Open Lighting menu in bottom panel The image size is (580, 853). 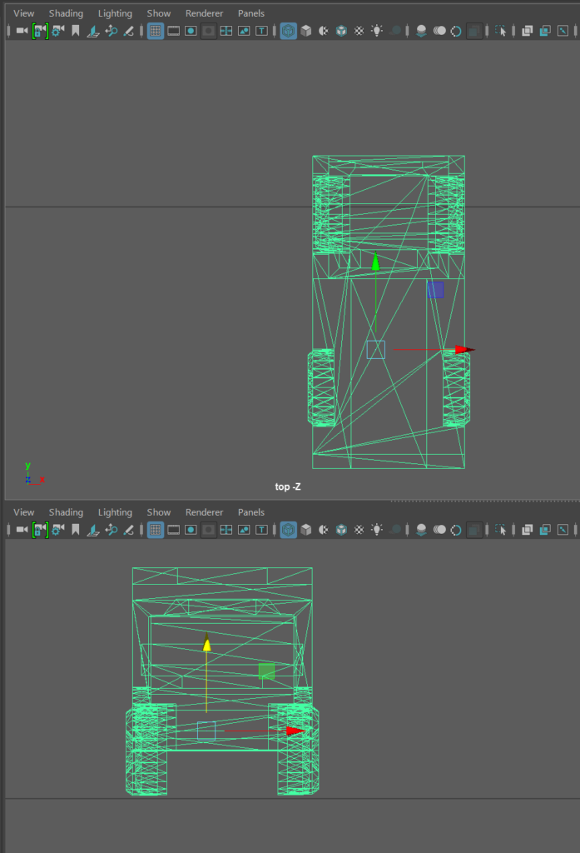coord(115,512)
